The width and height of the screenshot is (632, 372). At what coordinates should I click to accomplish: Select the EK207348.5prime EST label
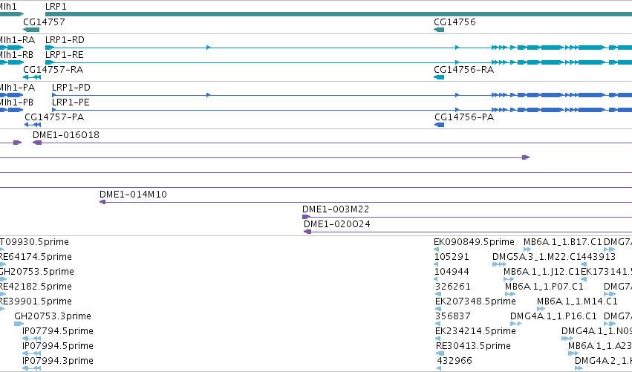(475, 301)
